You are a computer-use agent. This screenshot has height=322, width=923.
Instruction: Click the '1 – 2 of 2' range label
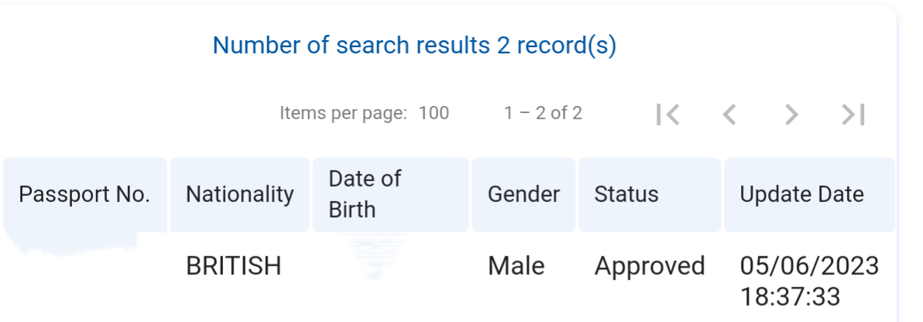click(x=543, y=113)
